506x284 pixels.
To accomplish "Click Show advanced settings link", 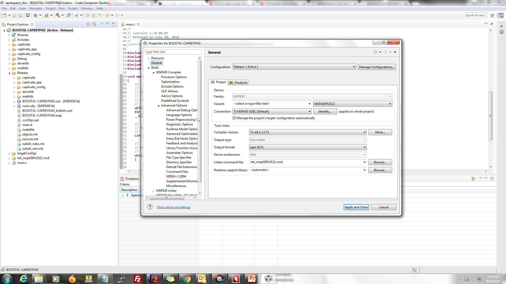I will coord(173,207).
